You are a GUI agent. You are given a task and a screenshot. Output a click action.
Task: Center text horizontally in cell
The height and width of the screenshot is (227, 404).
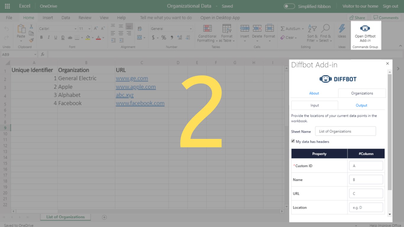121,33
